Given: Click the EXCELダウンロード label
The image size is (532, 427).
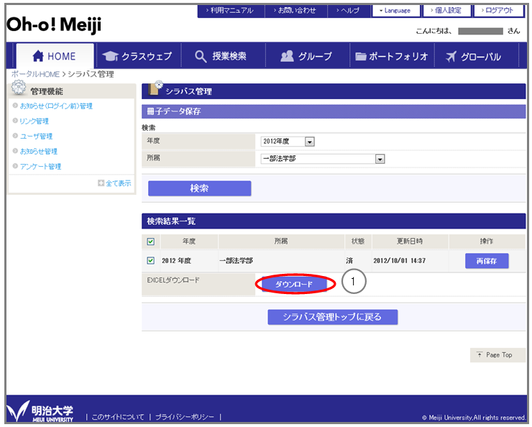Looking at the screenshot, I should [x=173, y=280].
